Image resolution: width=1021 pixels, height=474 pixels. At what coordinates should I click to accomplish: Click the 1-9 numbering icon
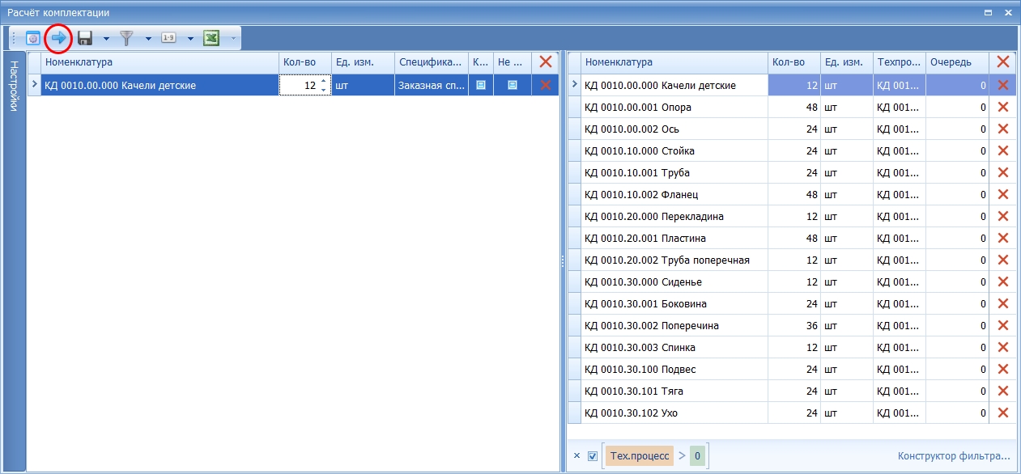tap(168, 38)
